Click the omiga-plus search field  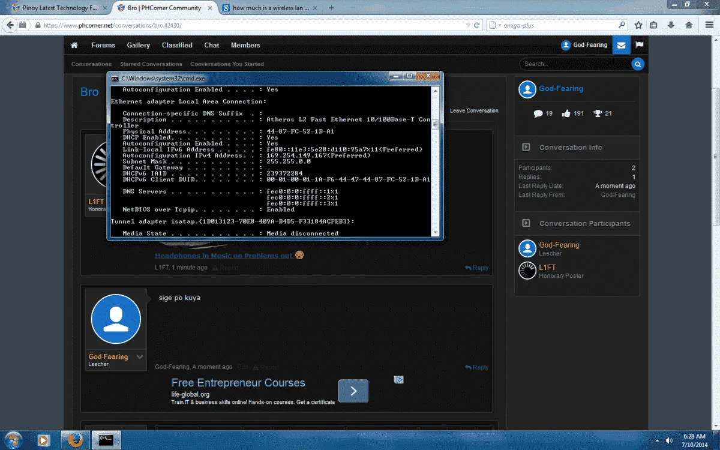(558, 25)
